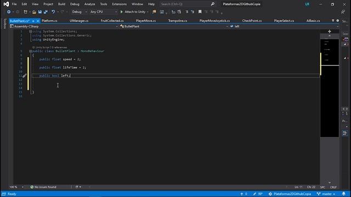Click the notifications bell in status bar

pyautogui.click(x=344, y=194)
